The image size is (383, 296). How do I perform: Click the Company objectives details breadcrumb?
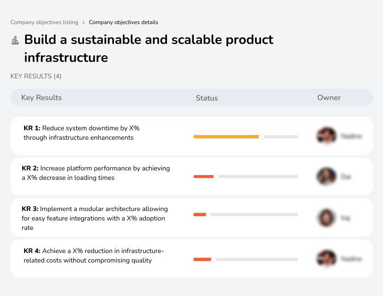pyautogui.click(x=123, y=22)
